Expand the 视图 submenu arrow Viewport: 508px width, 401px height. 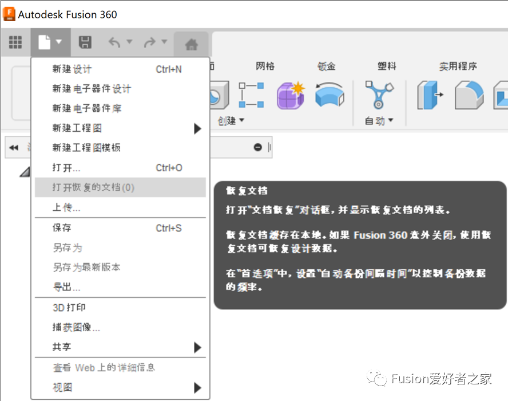pos(197,387)
